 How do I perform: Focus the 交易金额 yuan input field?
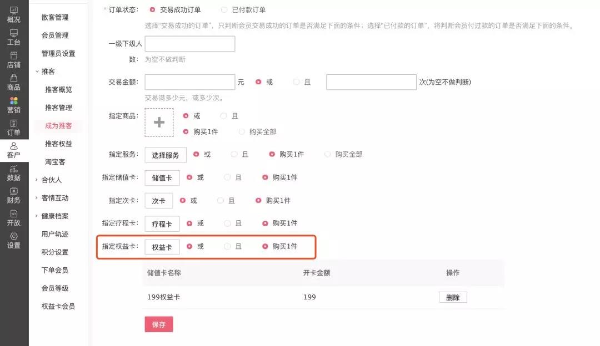(x=190, y=82)
